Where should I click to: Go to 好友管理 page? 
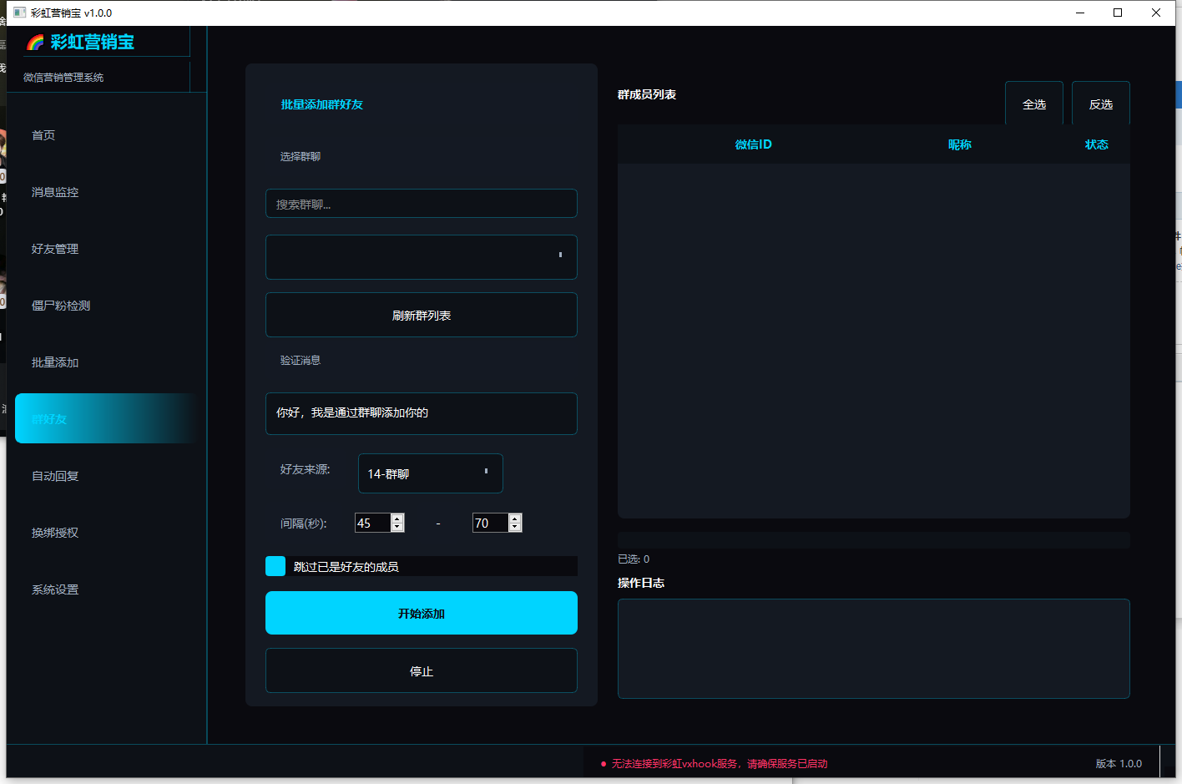click(x=55, y=249)
